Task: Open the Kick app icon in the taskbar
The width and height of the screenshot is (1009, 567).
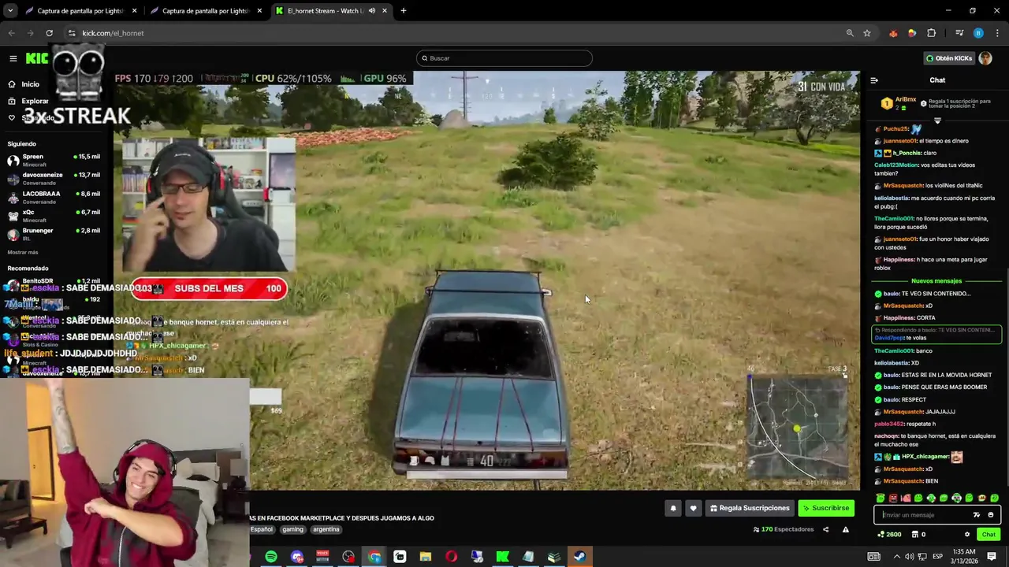Action: (502, 557)
